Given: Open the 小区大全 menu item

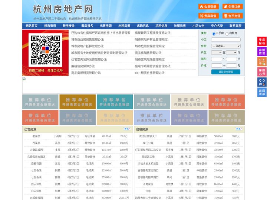Looking at the screenshot, I should pos(198,26).
